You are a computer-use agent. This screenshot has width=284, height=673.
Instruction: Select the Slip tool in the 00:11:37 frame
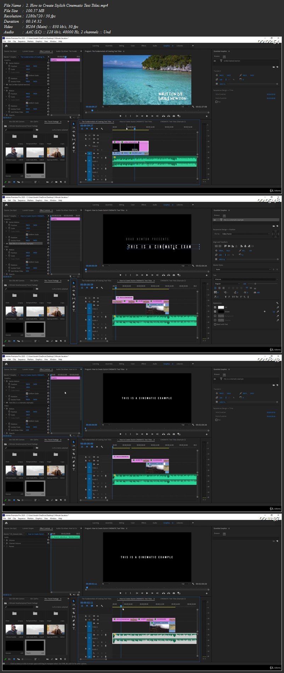pos(74,617)
